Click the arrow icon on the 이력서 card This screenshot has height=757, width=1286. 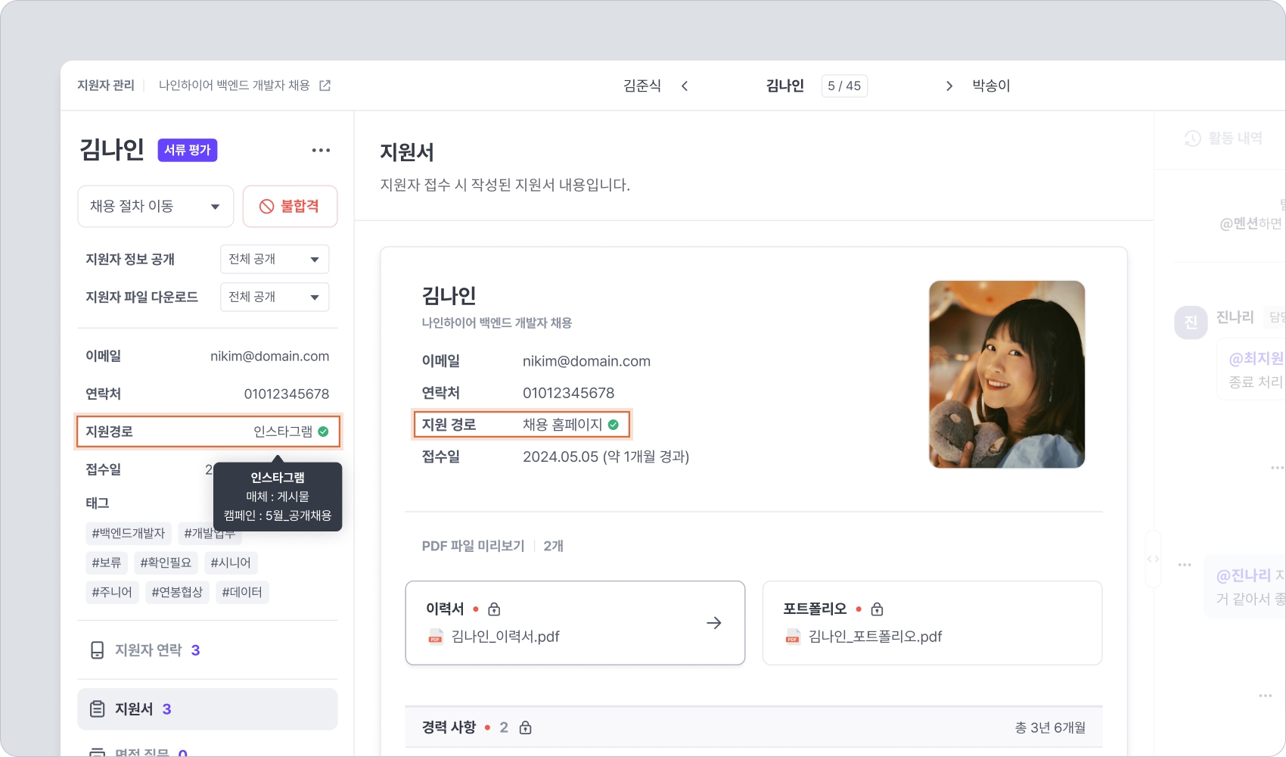[x=714, y=623]
